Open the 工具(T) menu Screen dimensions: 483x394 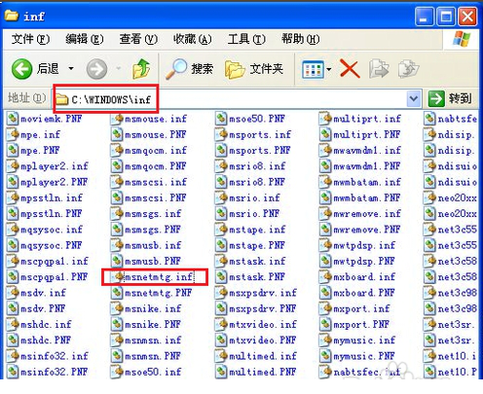click(246, 39)
